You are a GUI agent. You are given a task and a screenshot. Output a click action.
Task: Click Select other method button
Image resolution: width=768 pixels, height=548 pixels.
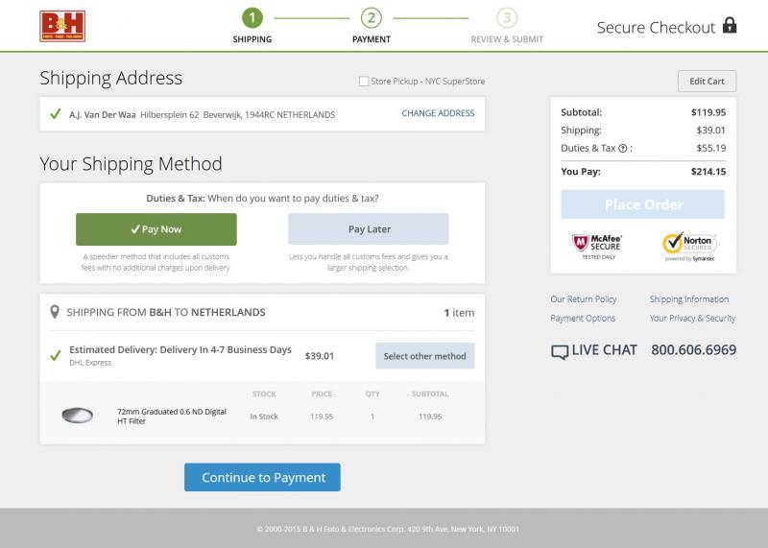[424, 356]
